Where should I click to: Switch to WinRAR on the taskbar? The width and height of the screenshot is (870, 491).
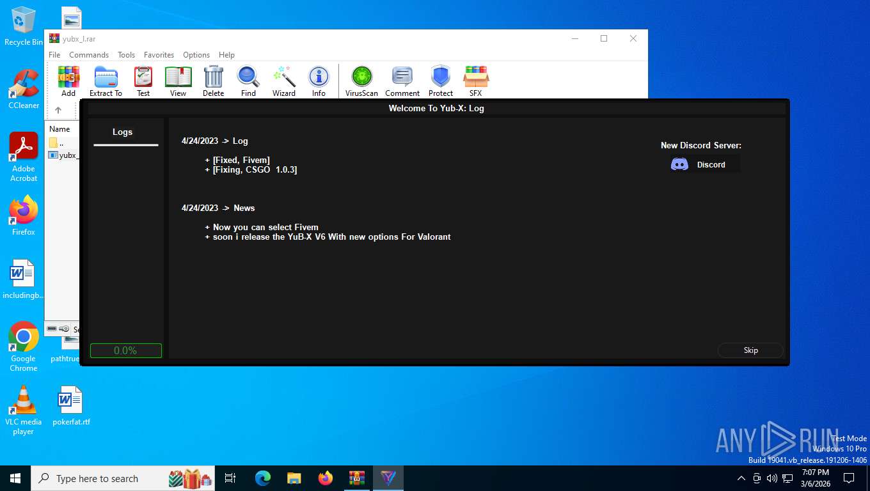[x=357, y=478]
